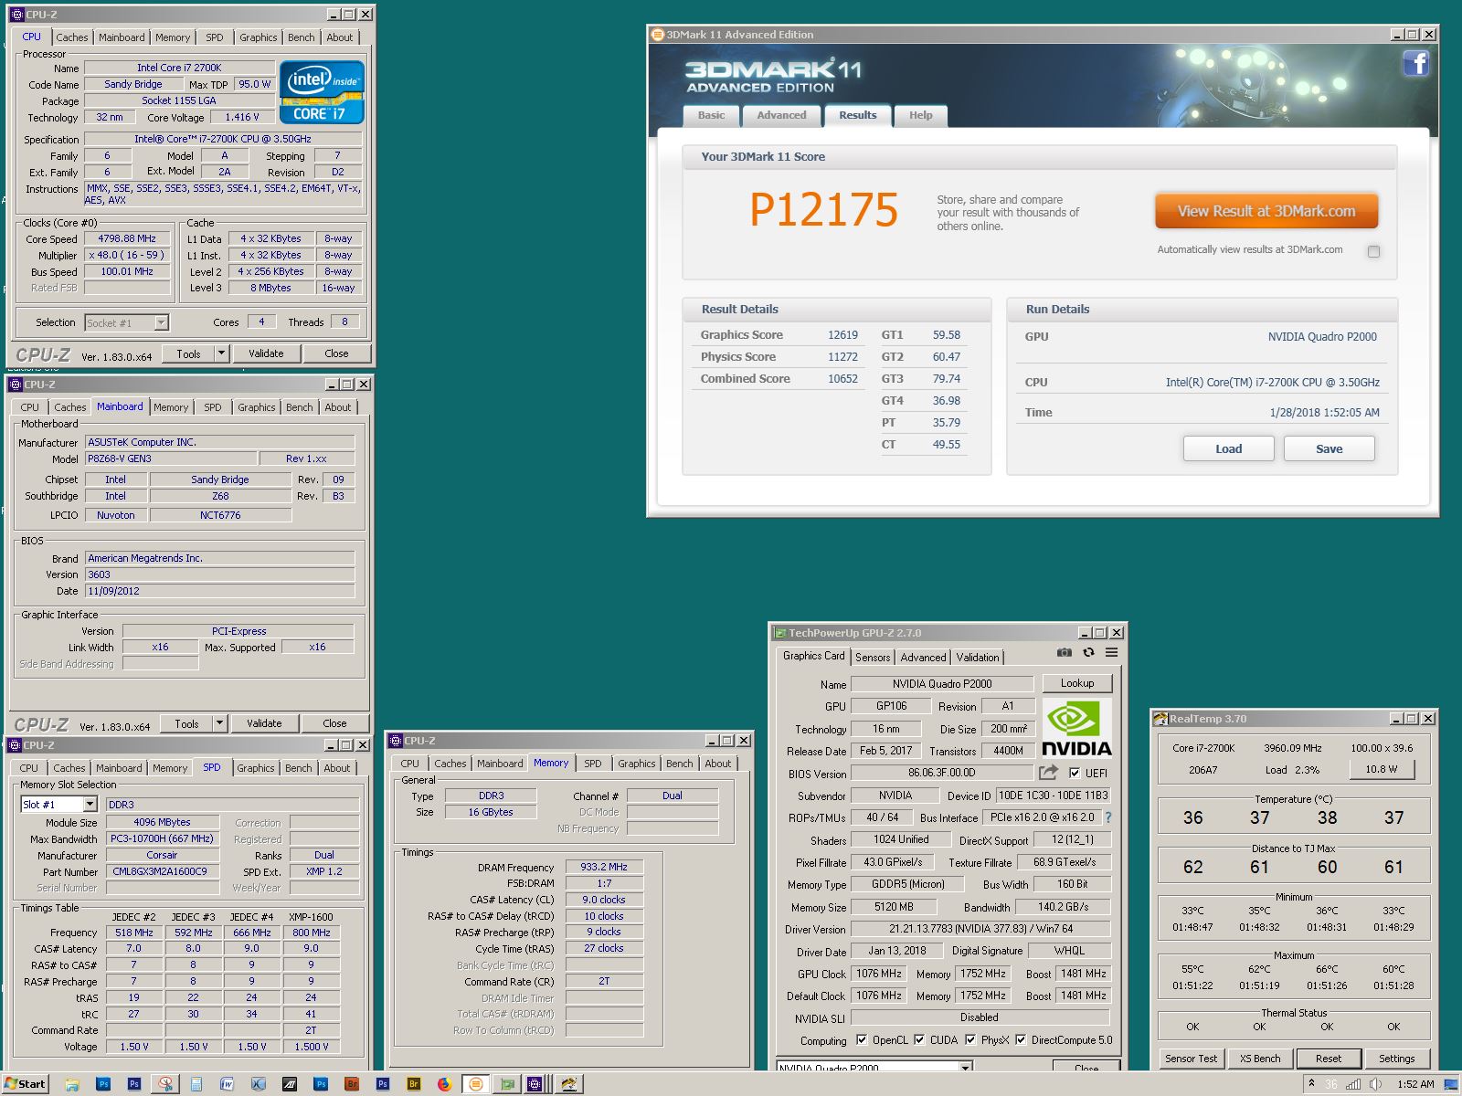
Task: Click the taskbar clock showing 1:52 AM
Action: coord(1415,1084)
